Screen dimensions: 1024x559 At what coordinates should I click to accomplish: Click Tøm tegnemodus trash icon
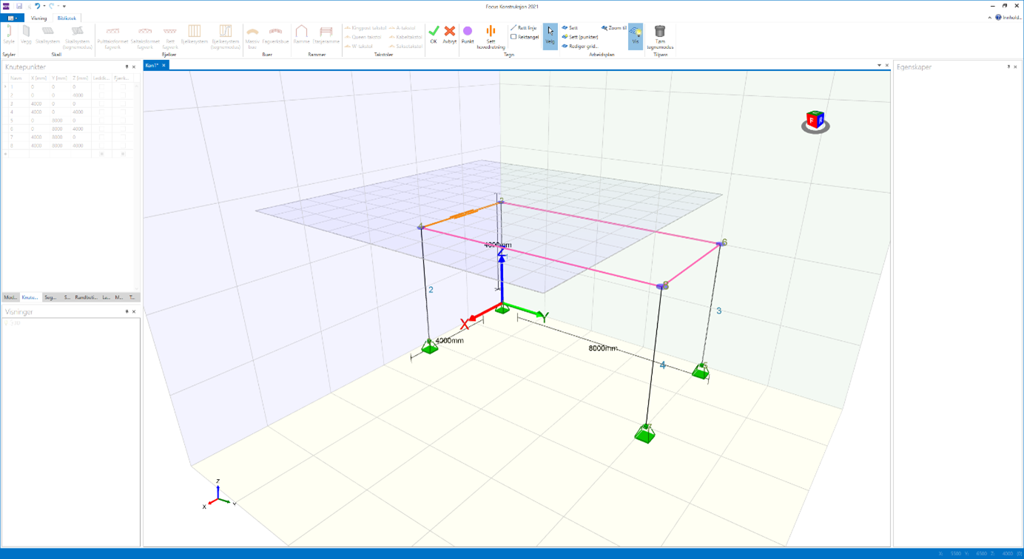coord(660,37)
